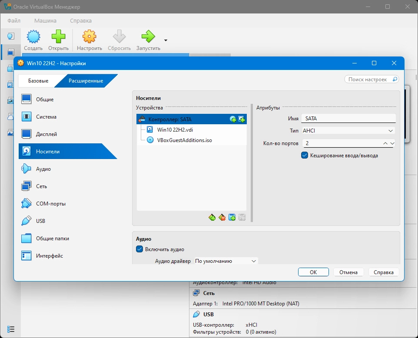This screenshot has width=418, height=338.
Task: Click the USB section header in Manager details
Action: pyautogui.click(x=209, y=314)
